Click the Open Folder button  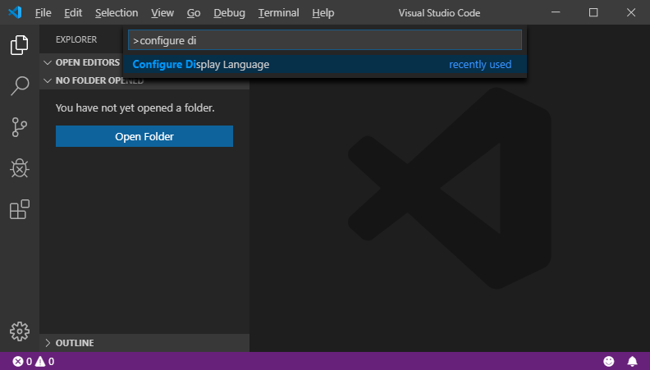pos(144,136)
